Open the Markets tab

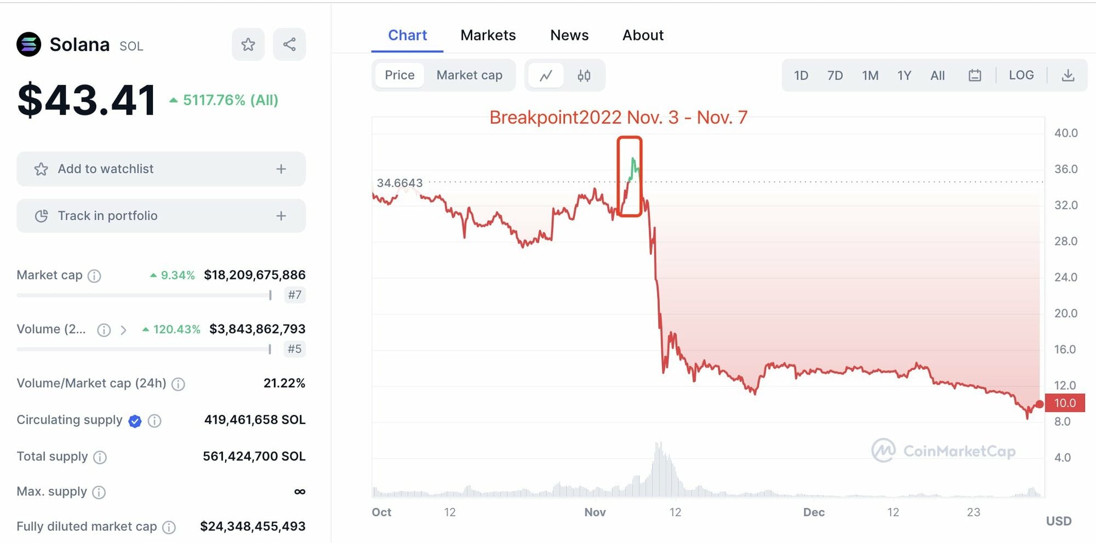488,35
